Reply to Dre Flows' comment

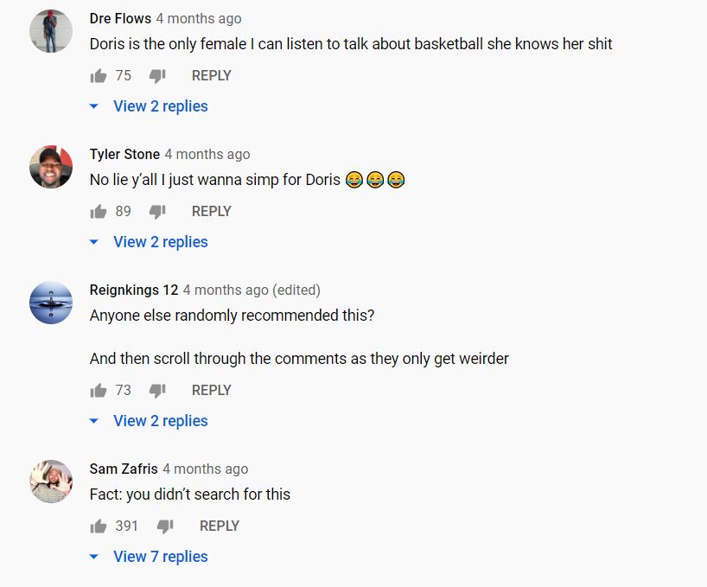(211, 76)
